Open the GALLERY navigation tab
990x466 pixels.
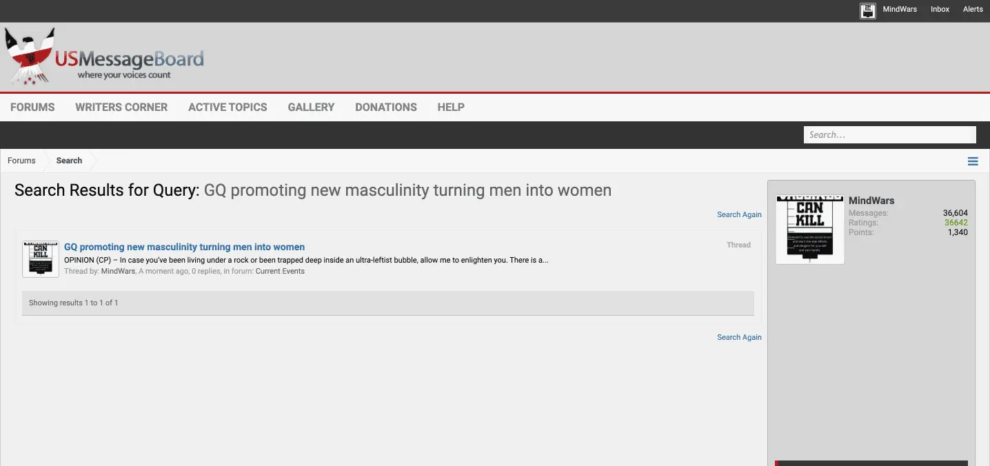311,107
